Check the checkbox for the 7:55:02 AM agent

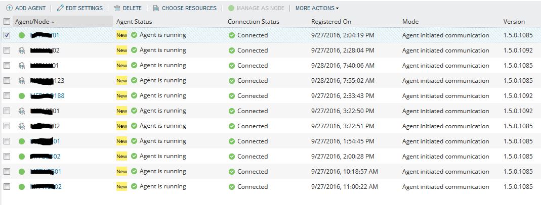click(x=7, y=80)
